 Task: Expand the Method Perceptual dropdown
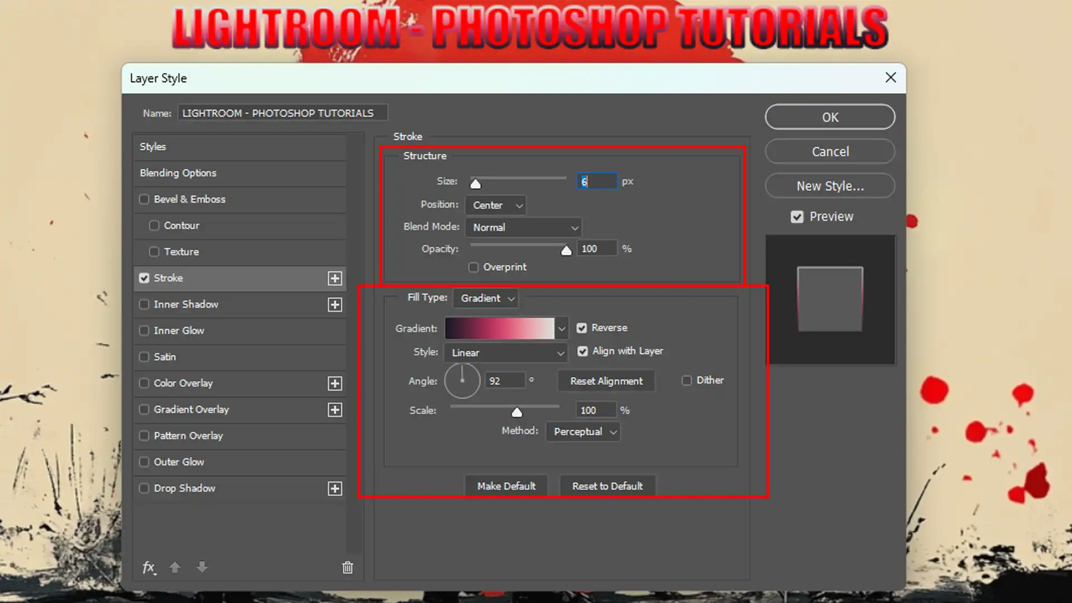[583, 432]
